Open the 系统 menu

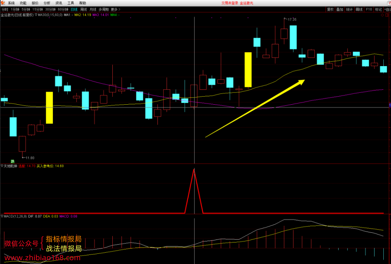tap(11, 3)
